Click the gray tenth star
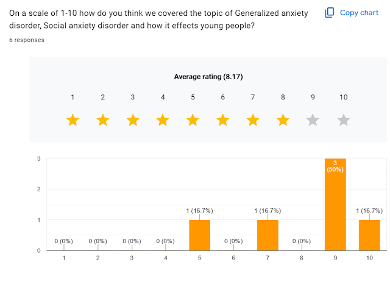The image size is (390, 287). [x=343, y=120]
